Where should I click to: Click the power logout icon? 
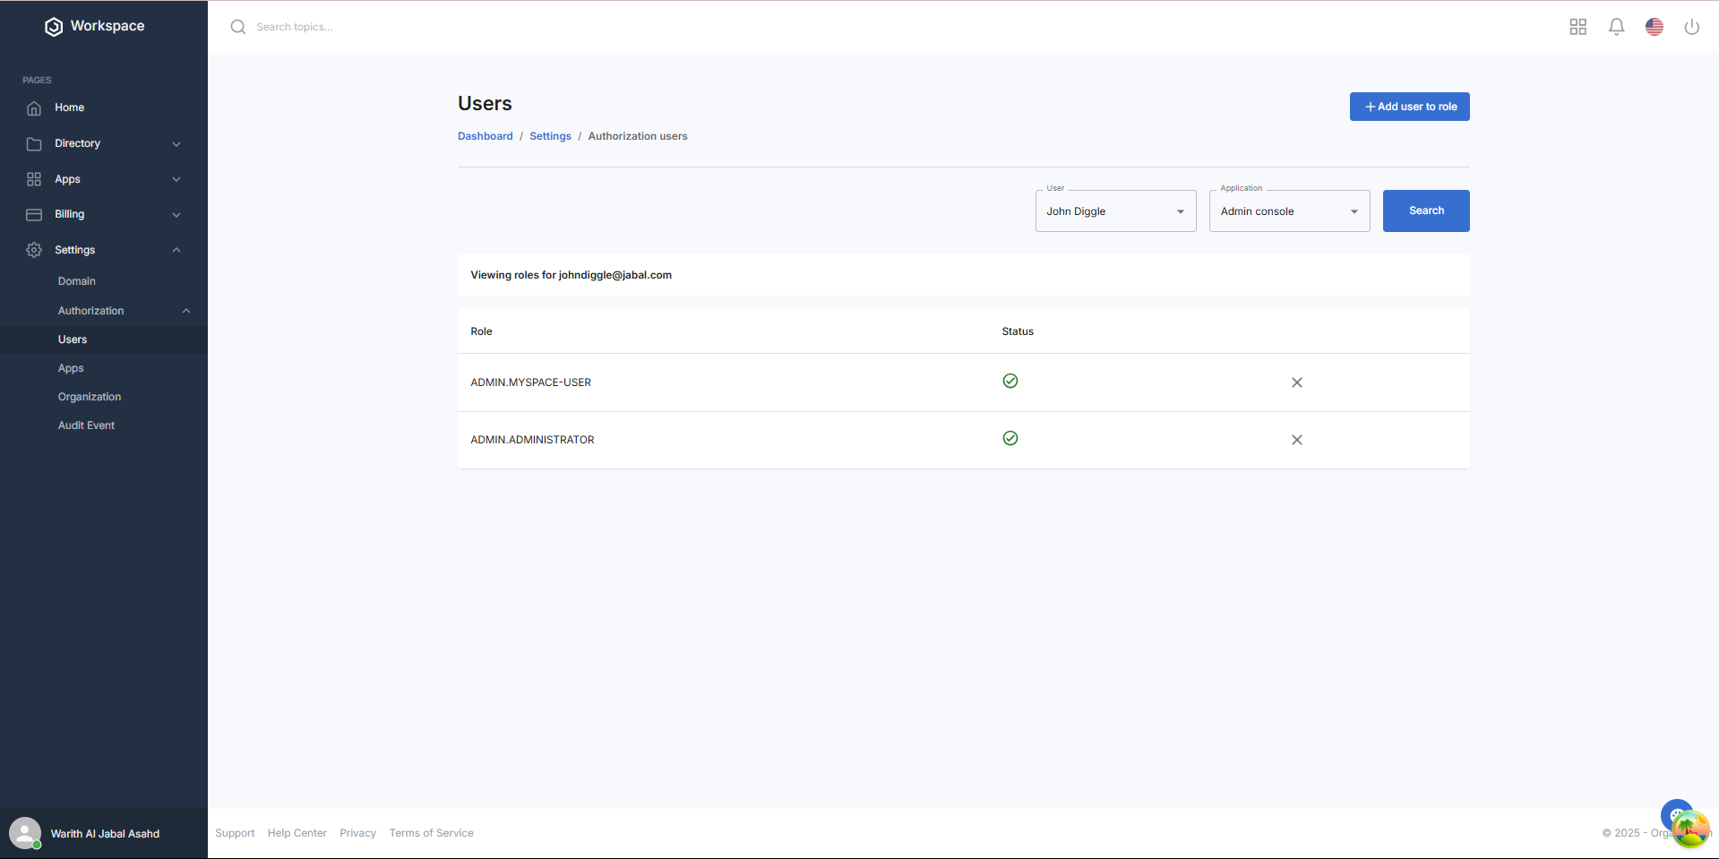point(1691,27)
